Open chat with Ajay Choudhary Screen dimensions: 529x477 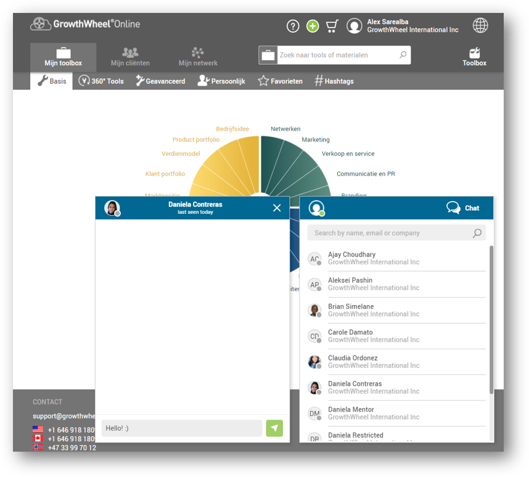pos(397,258)
